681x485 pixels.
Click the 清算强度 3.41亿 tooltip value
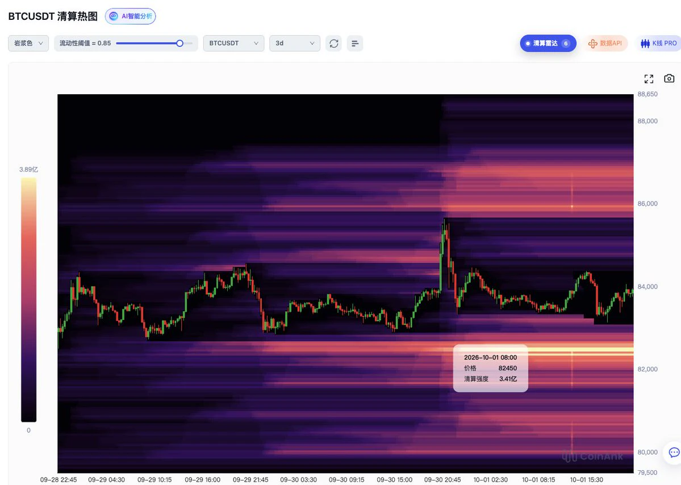(x=508, y=379)
